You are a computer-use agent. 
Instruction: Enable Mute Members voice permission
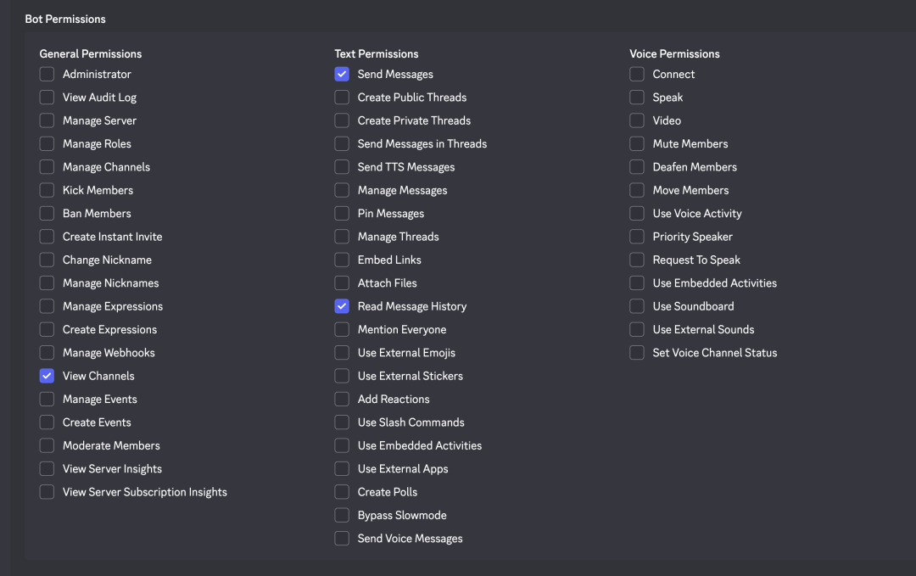pyautogui.click(x=637, y=144)
